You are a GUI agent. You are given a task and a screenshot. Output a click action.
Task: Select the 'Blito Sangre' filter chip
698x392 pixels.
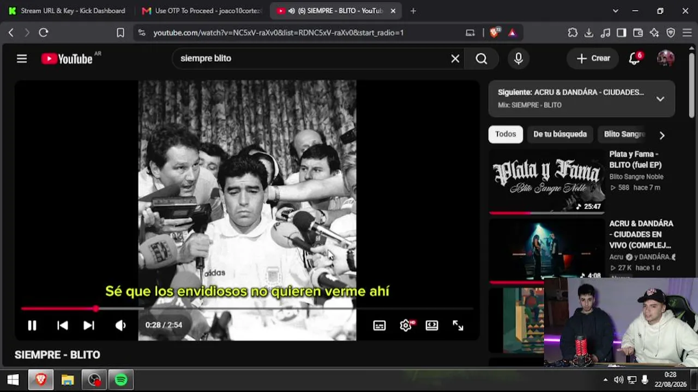coord(624,134)
